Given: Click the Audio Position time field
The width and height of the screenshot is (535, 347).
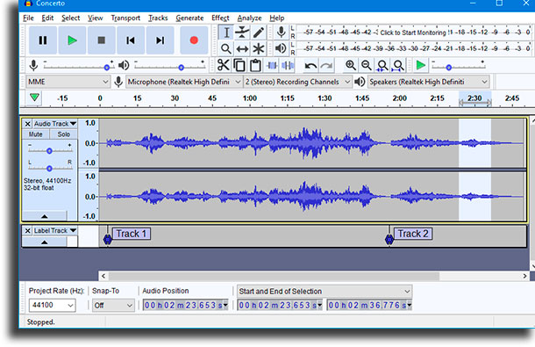Looking at the screenshot, I should click(185, 305).
